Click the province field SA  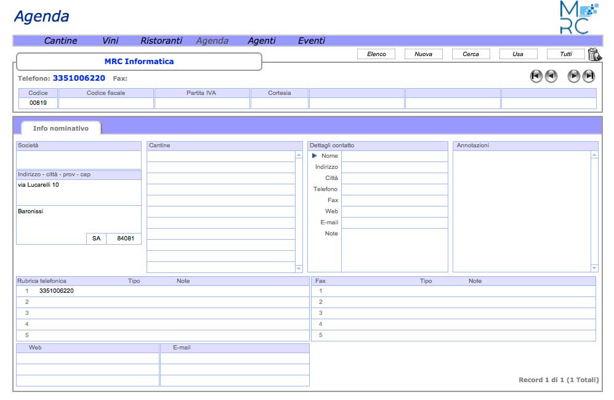click(x=96, y=239)
